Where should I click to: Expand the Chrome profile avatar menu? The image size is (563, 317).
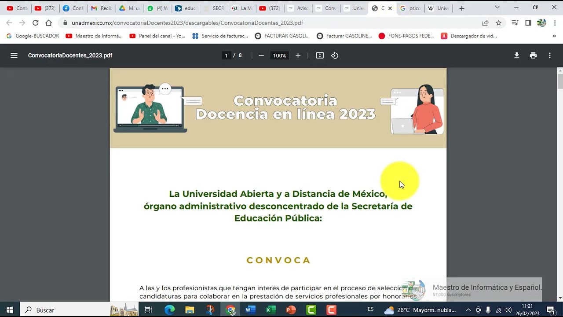tap(542, 22)
